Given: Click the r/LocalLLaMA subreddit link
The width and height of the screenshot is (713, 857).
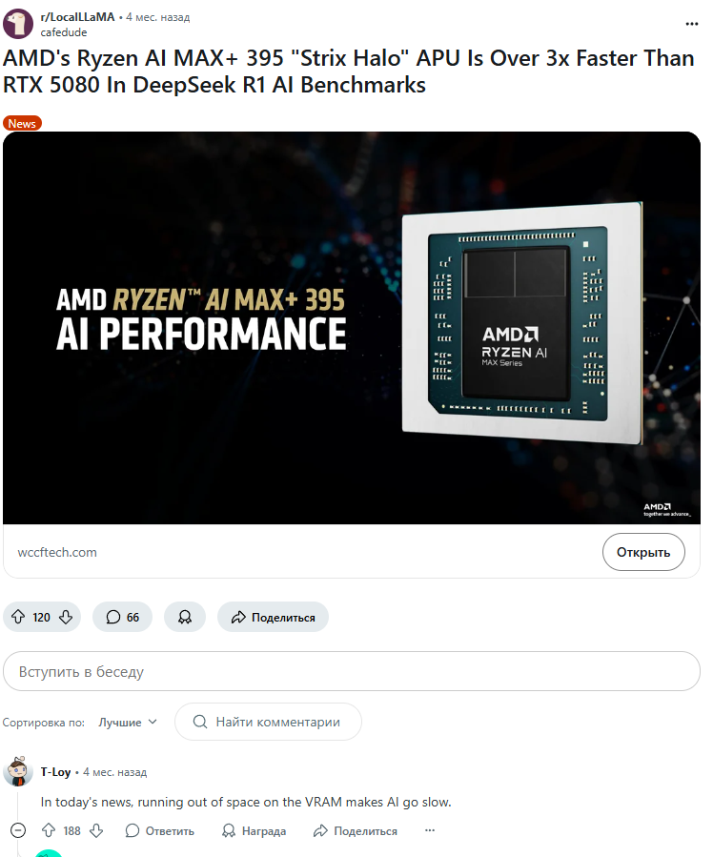Looking at the screenshot, I should (77, 17).
